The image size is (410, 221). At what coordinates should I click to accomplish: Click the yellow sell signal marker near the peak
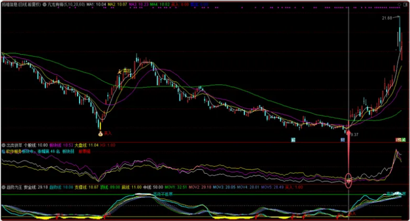[121, 72]
